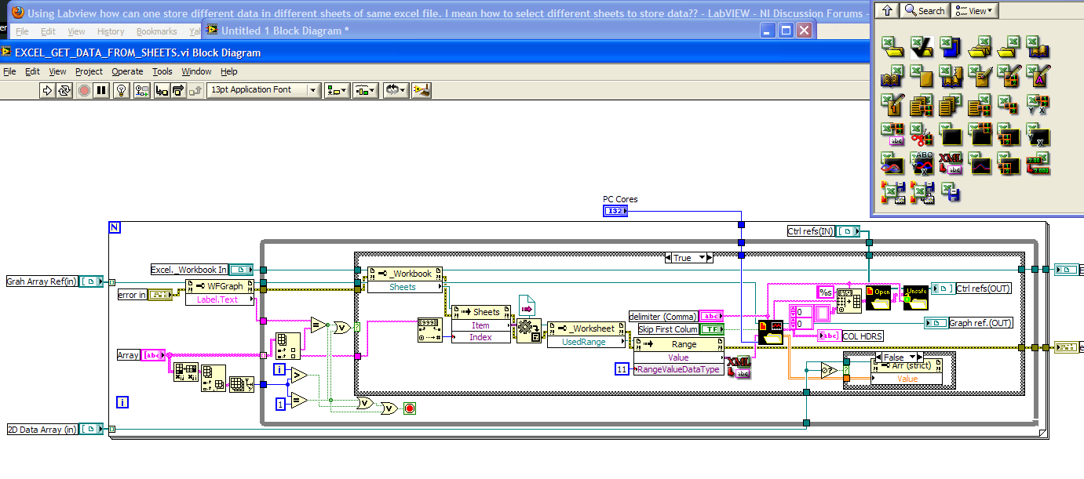Open the Operate menu
1084x479 pixels.
pos(127,71)
